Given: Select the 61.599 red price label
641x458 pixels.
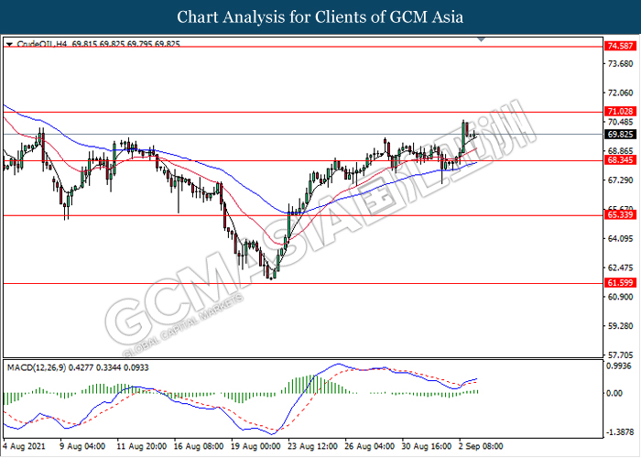Looking at the screenshot, I should 620,282.
